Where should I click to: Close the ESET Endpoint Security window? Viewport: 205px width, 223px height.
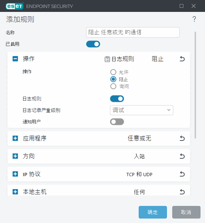193,6
